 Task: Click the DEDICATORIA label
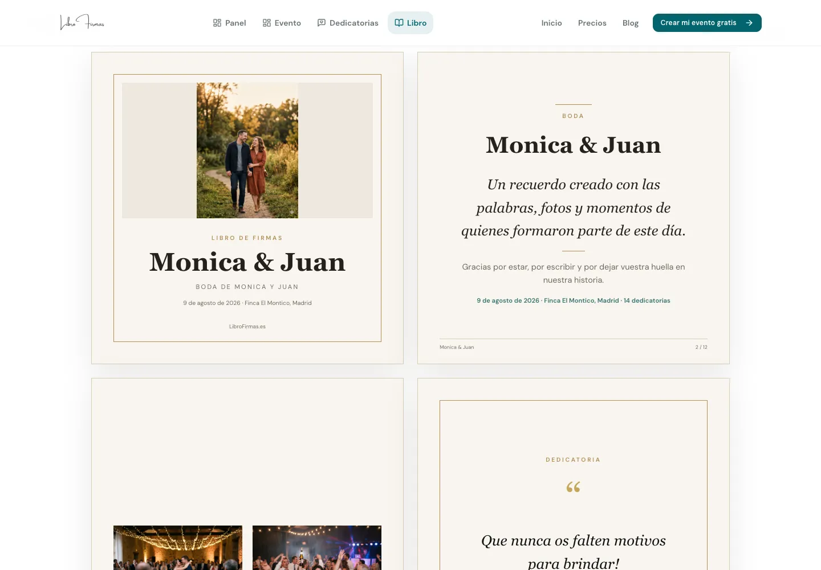coord(573,460)
